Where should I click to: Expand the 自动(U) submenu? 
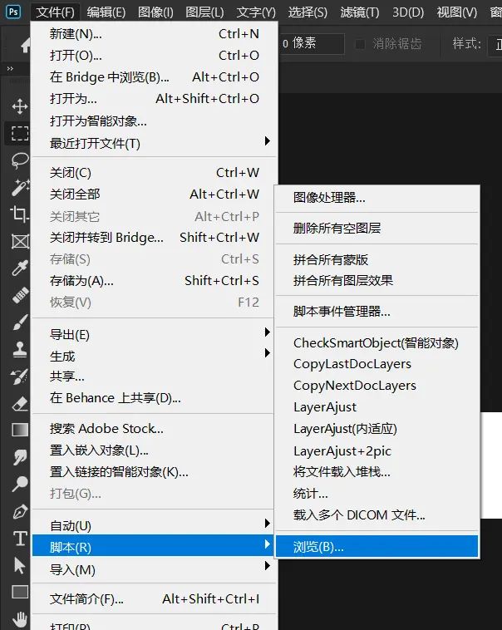coord(155,525)
